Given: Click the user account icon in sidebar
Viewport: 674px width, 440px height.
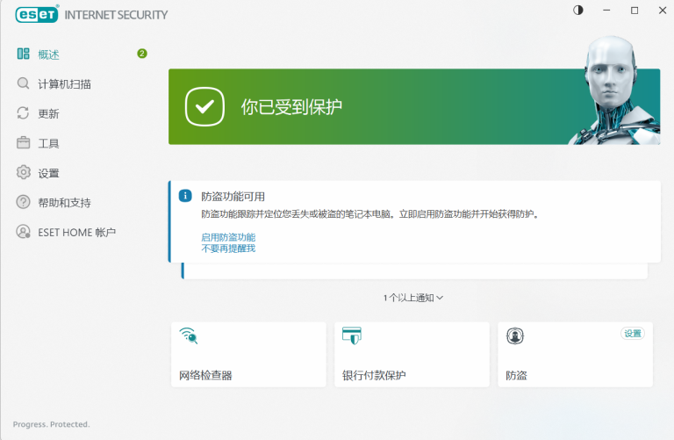Looking at the screenshot, I should tap(23, 231).
